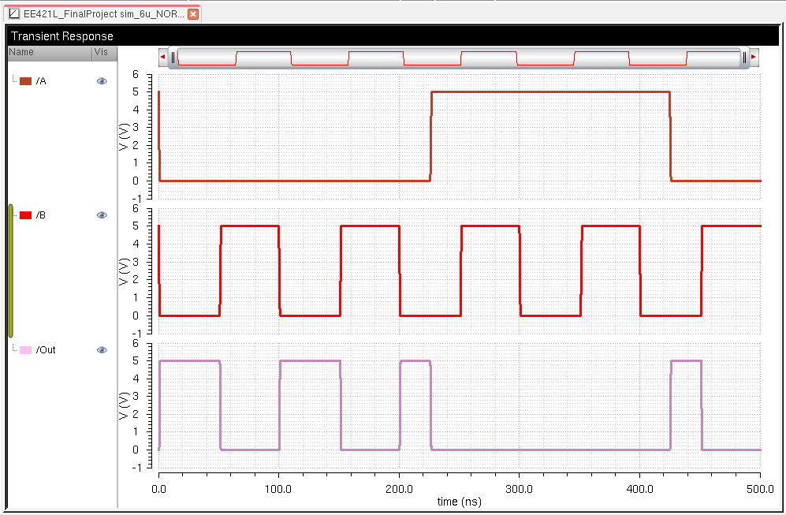Select the /Out signal name

tap(46, 350)
